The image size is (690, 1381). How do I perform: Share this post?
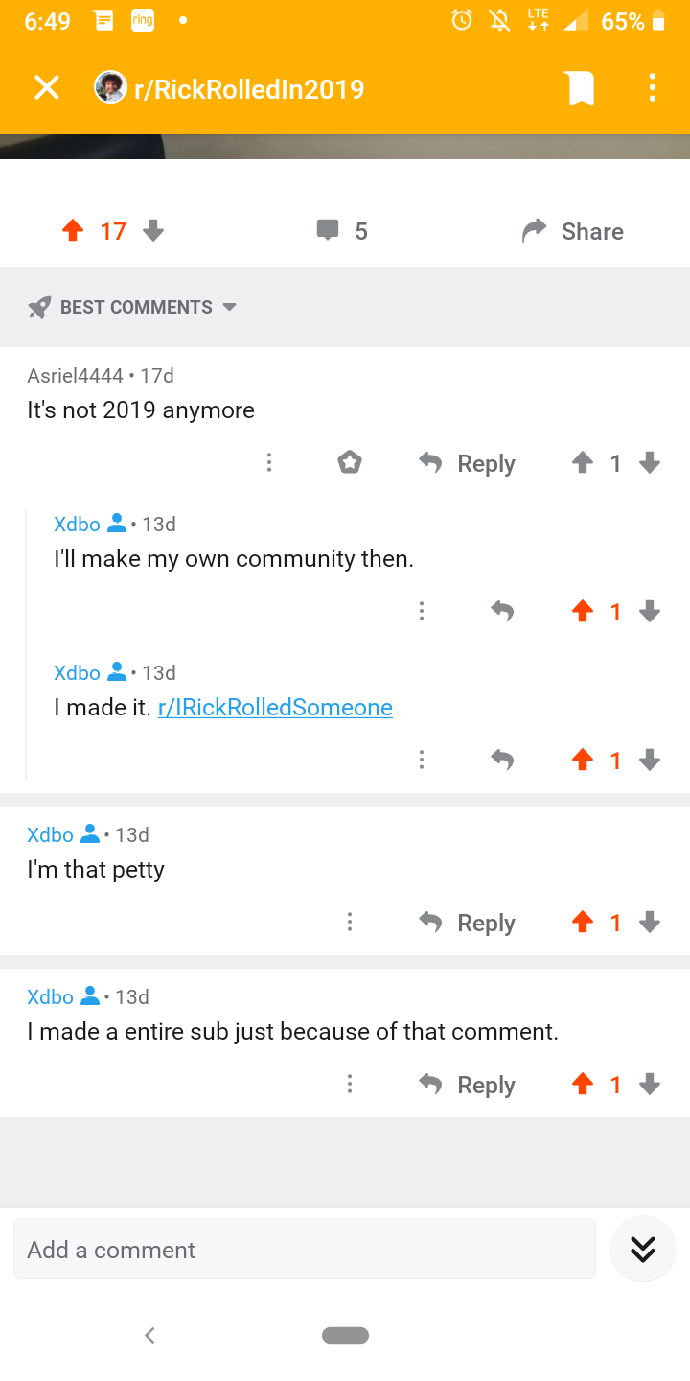[x=573, y=231]
